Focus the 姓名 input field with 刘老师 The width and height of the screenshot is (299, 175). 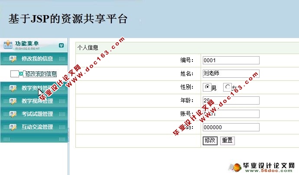click(x=231, y=73)
